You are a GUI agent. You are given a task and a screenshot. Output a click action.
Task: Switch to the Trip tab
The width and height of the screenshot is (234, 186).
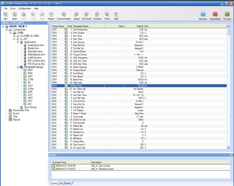click(x=61, y=183)
